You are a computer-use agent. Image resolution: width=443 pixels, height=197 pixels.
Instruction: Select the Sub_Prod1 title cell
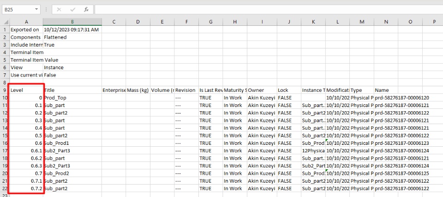[72, 143]
